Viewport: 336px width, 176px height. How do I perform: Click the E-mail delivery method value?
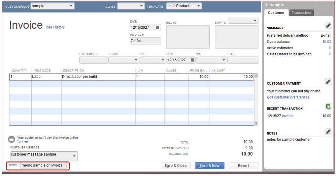click(x=326, y=35)
